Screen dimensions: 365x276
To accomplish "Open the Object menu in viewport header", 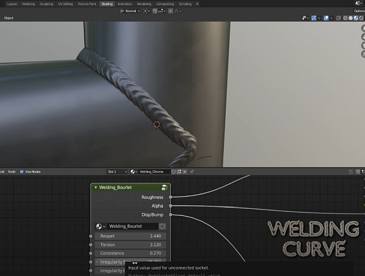I will click(x=9, y=18).
